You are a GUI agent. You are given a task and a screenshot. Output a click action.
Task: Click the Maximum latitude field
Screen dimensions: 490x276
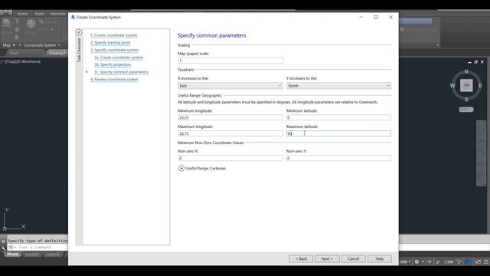pos(338,133)
